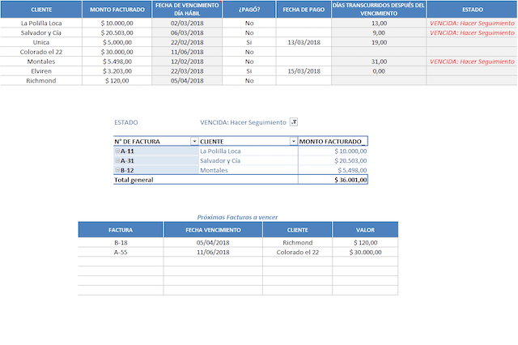Collapse the A-31 invoice row
This screenshot has height=345, width=518.
point(117,160)
